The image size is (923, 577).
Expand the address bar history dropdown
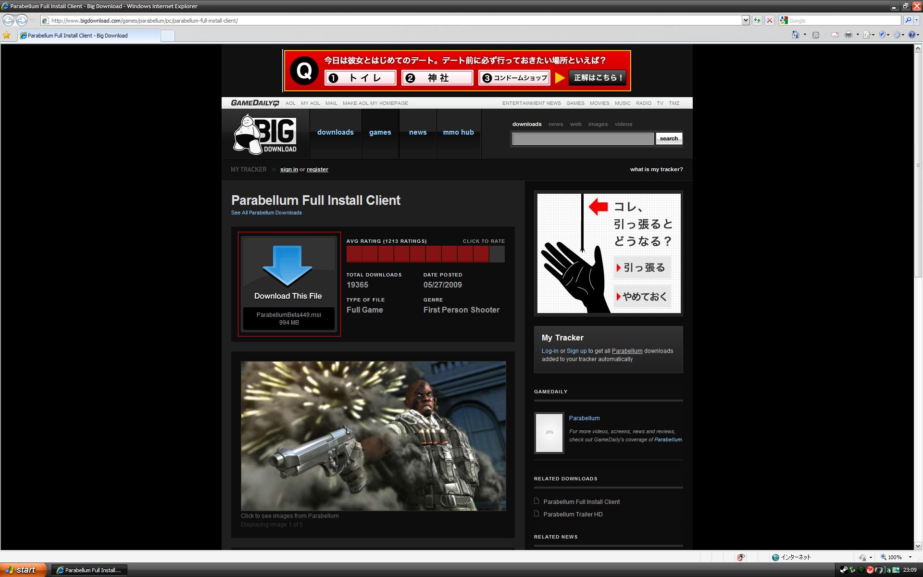pyautogui.click(x=746, y=20)
